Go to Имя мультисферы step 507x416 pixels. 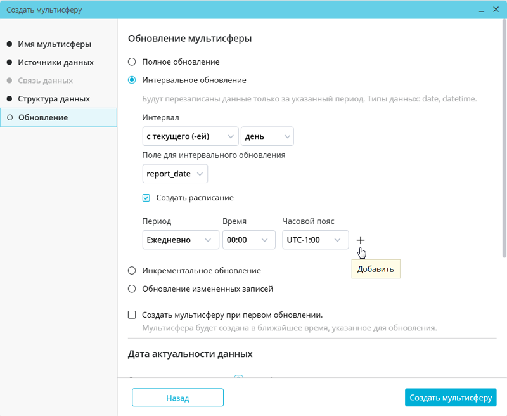[55, 44]
